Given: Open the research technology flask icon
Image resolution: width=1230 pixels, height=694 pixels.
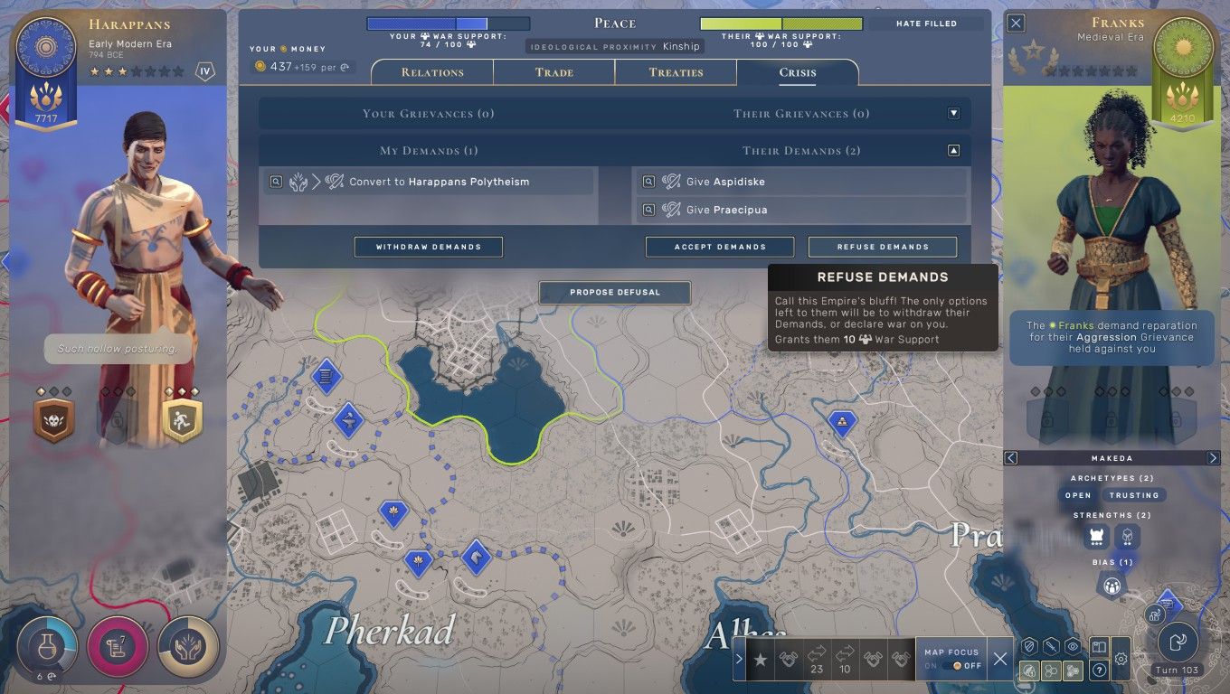Looking at the screenshot, I should [x=47, y=646].
